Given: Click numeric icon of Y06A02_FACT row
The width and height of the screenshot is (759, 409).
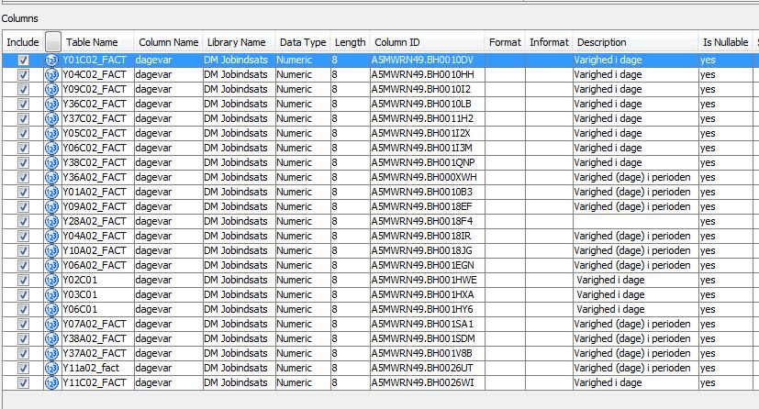Looking at the screenshot, I should tap(51, 265).
